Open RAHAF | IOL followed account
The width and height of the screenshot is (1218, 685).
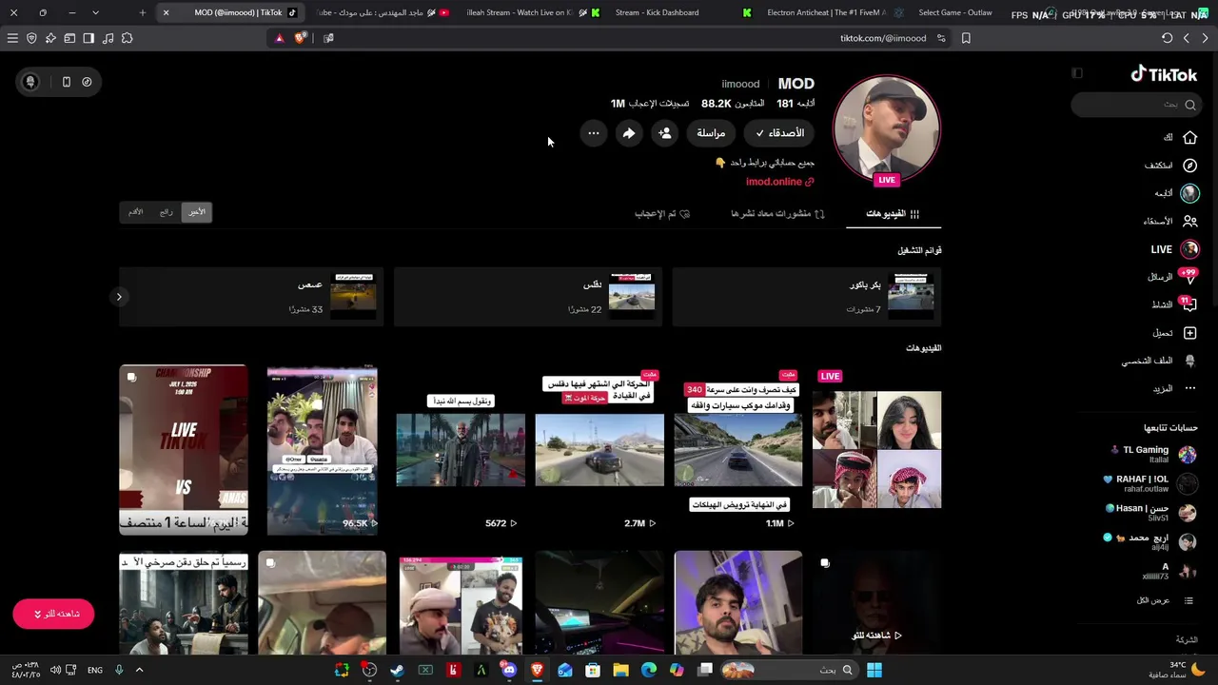point(1149,483)
